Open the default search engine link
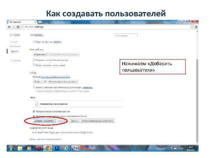Screen dimensions: 210x158 click(56, 77)
